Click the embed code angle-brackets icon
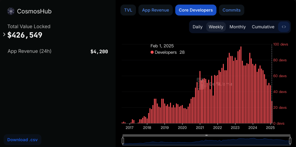Screen dimensions: 296x147 point(284,27)
